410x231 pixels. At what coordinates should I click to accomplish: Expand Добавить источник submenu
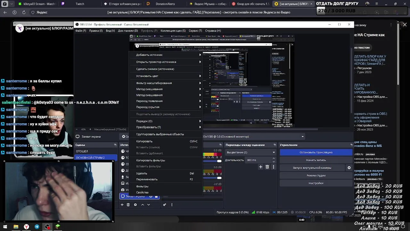(x=166, y=55)
